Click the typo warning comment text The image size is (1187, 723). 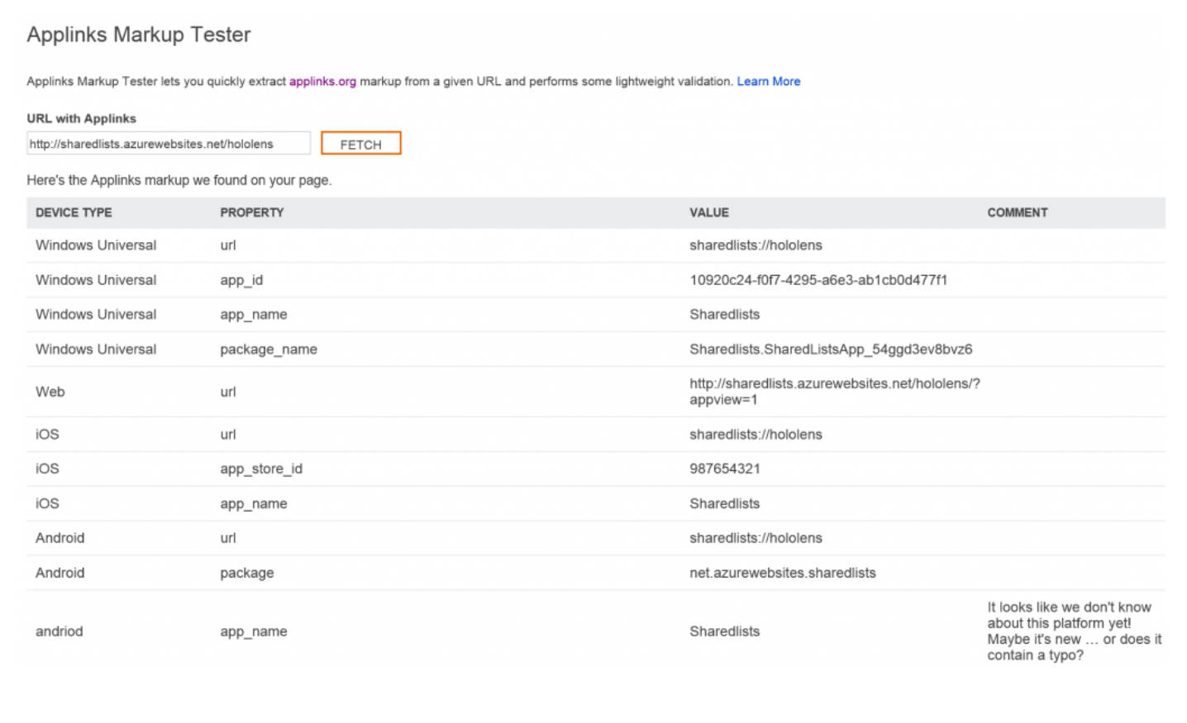[x=1074, y=631]
